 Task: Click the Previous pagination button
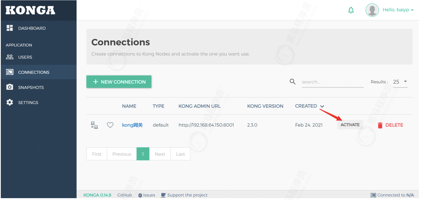coord(122,154)
